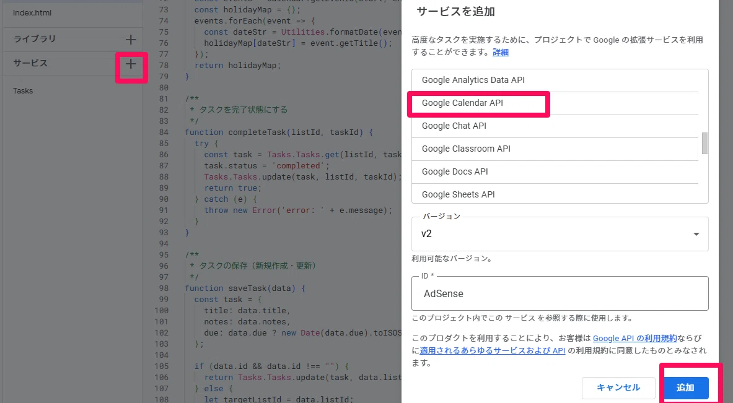Open the Index.html file
Image resolution: width=733 pixels, height=403 pixels.
pyautogui.click(x=32, y=12)
